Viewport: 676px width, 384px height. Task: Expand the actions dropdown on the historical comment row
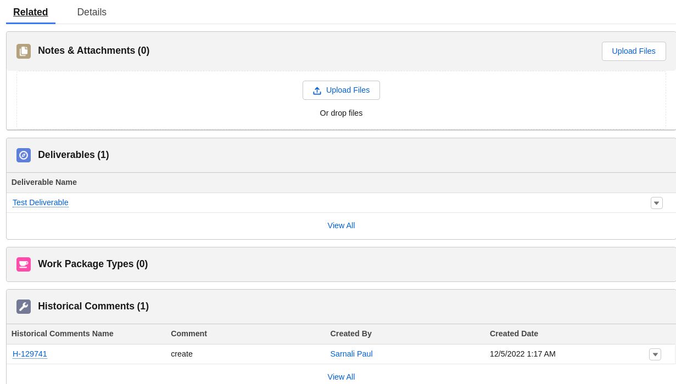click(655, 354)
